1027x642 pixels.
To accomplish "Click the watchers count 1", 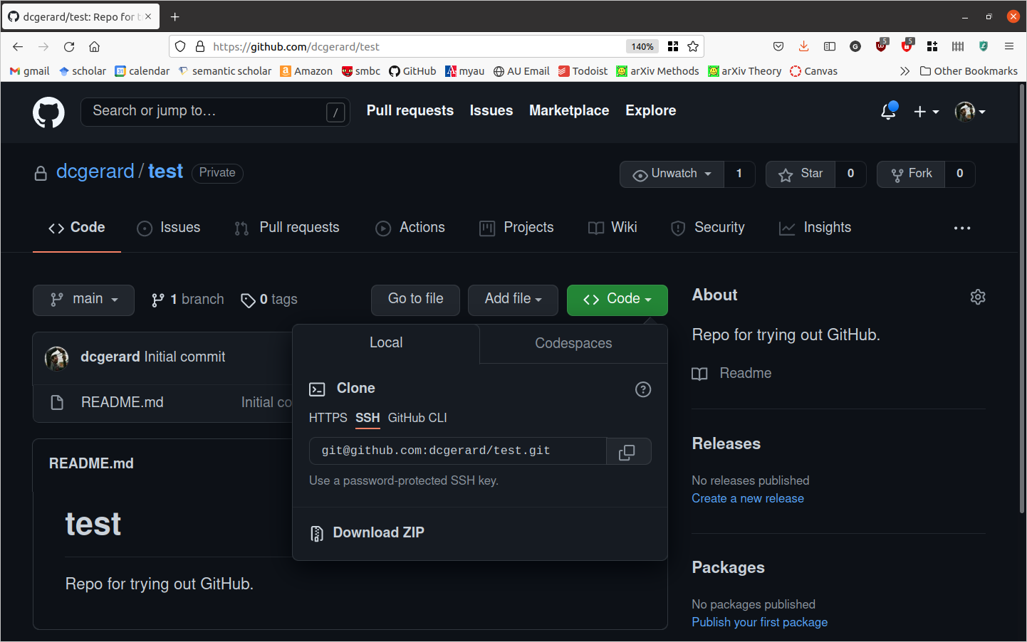I will click(739, 174).
